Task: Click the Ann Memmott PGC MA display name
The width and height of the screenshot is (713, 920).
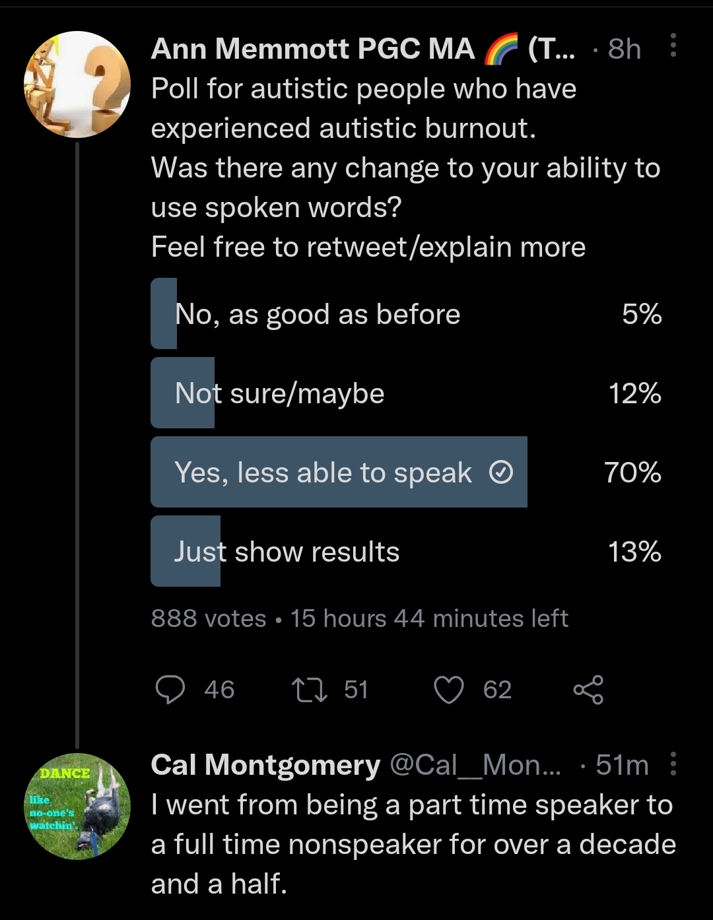Action: coord(312,49)
